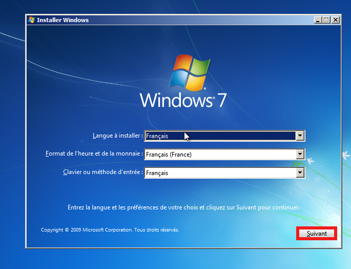Click the keyboard input method 'Français' field
The width and height of the screenshot is (351, 269).
[x=220, y=173]
